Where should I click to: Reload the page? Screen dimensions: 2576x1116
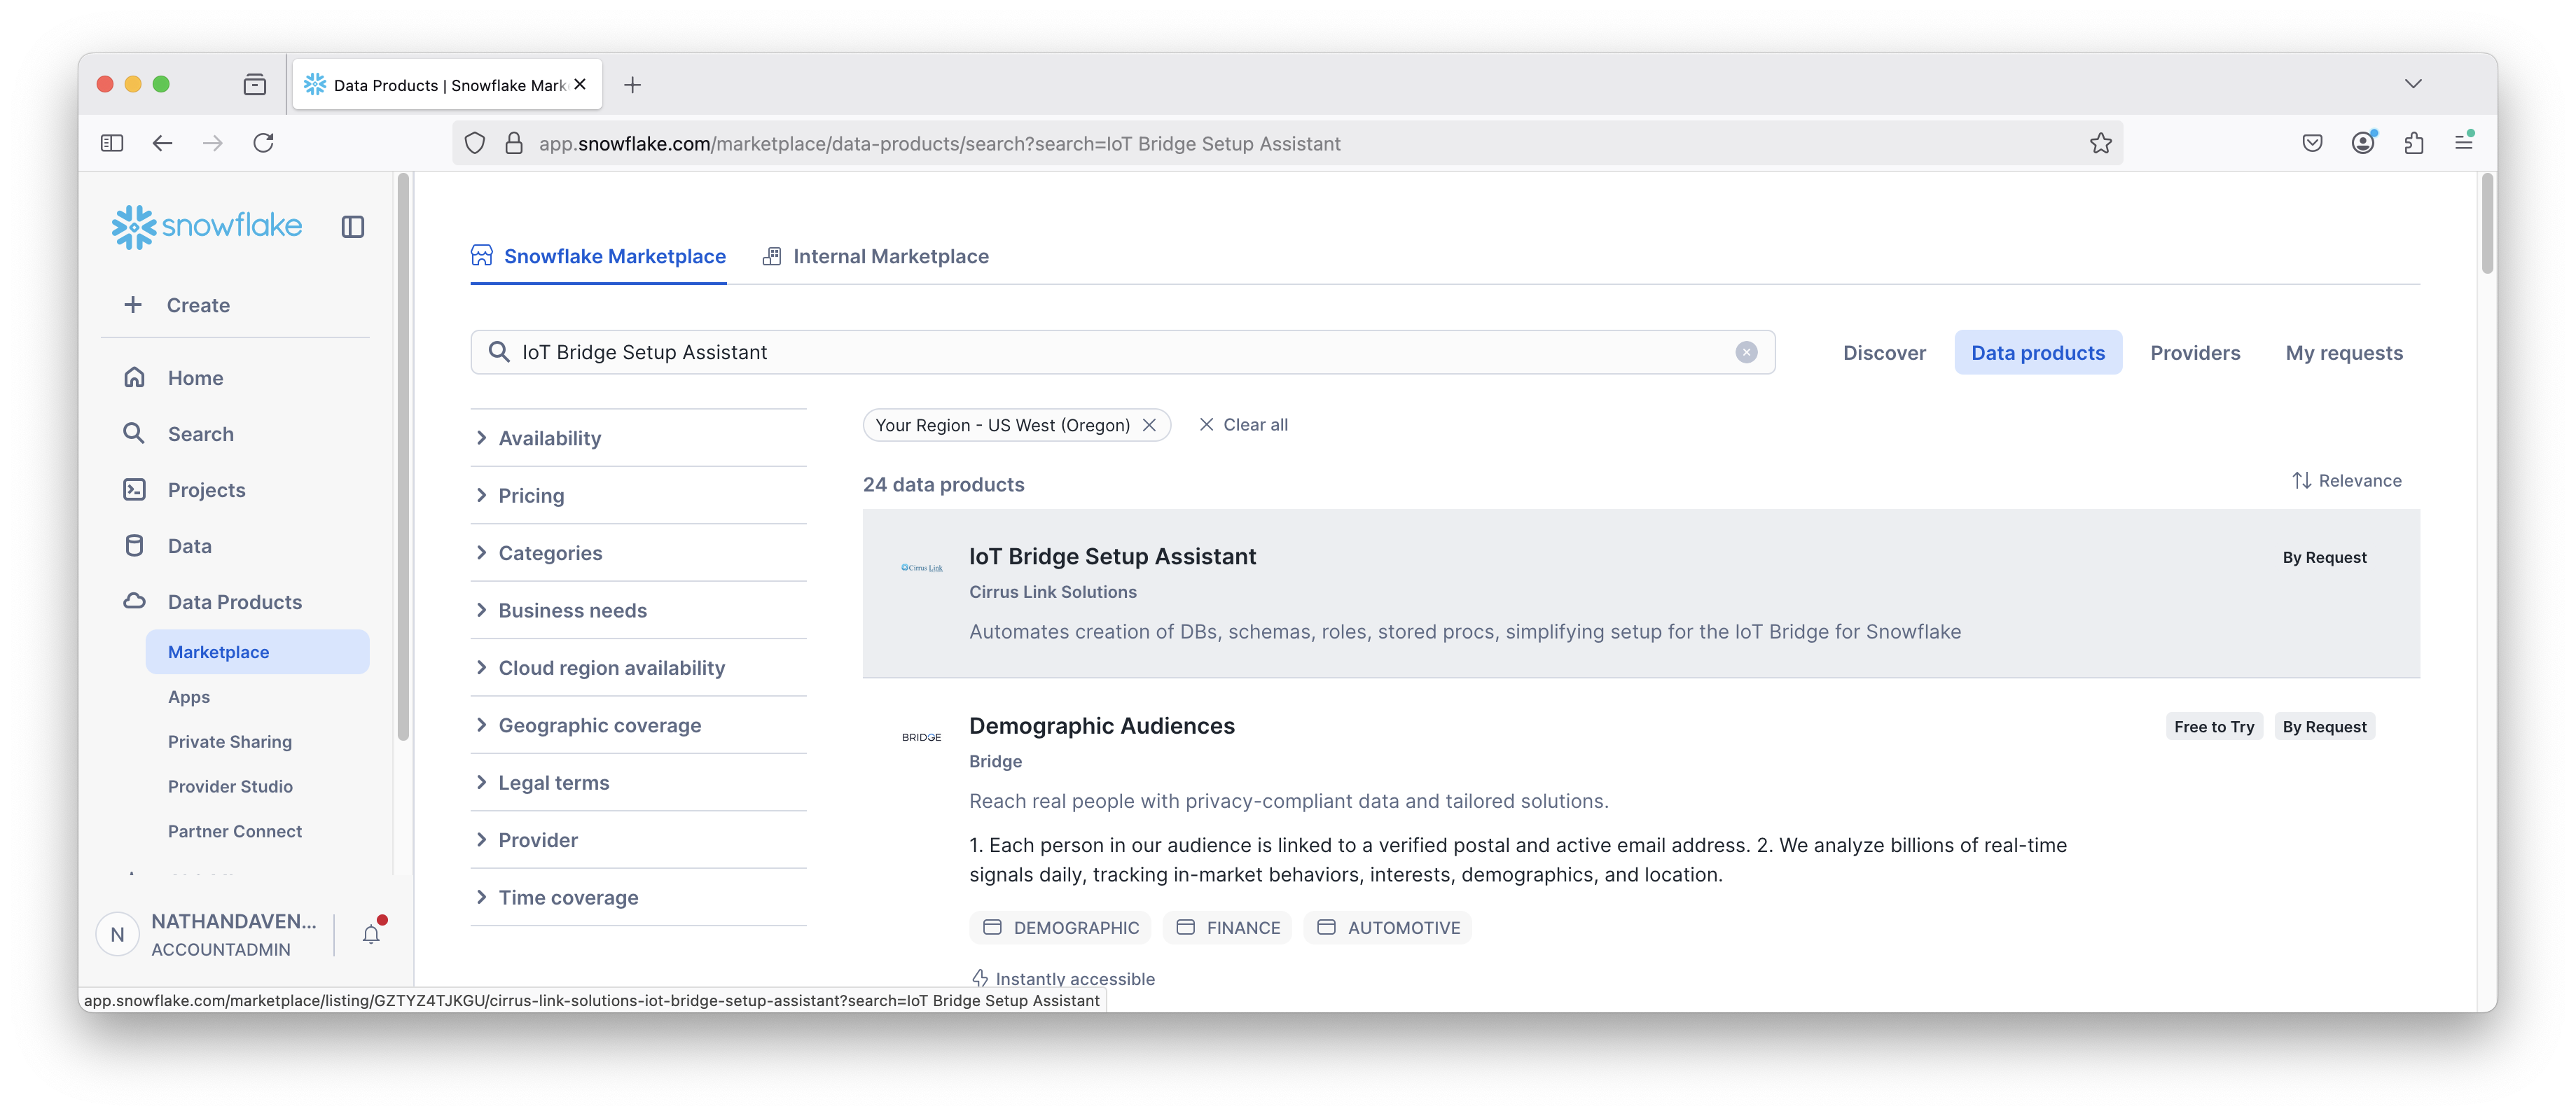(263, 143)
